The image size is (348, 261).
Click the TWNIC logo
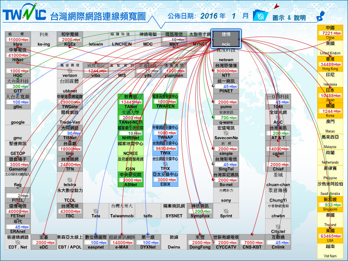click(x=24, y=15)
